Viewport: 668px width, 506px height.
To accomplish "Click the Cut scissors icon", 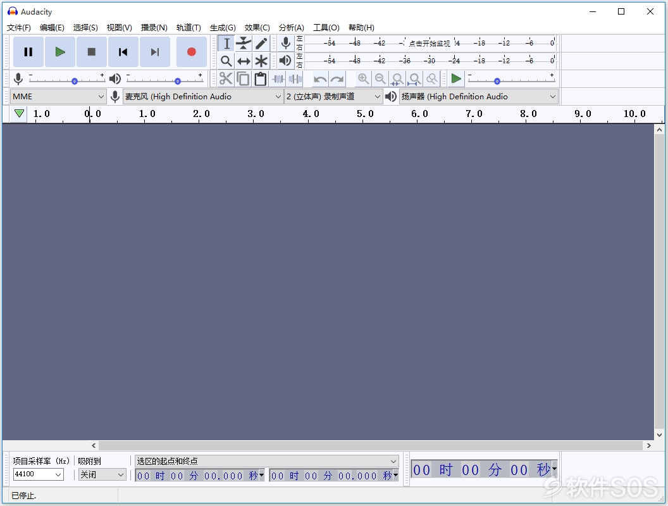I will coord(226,79).
